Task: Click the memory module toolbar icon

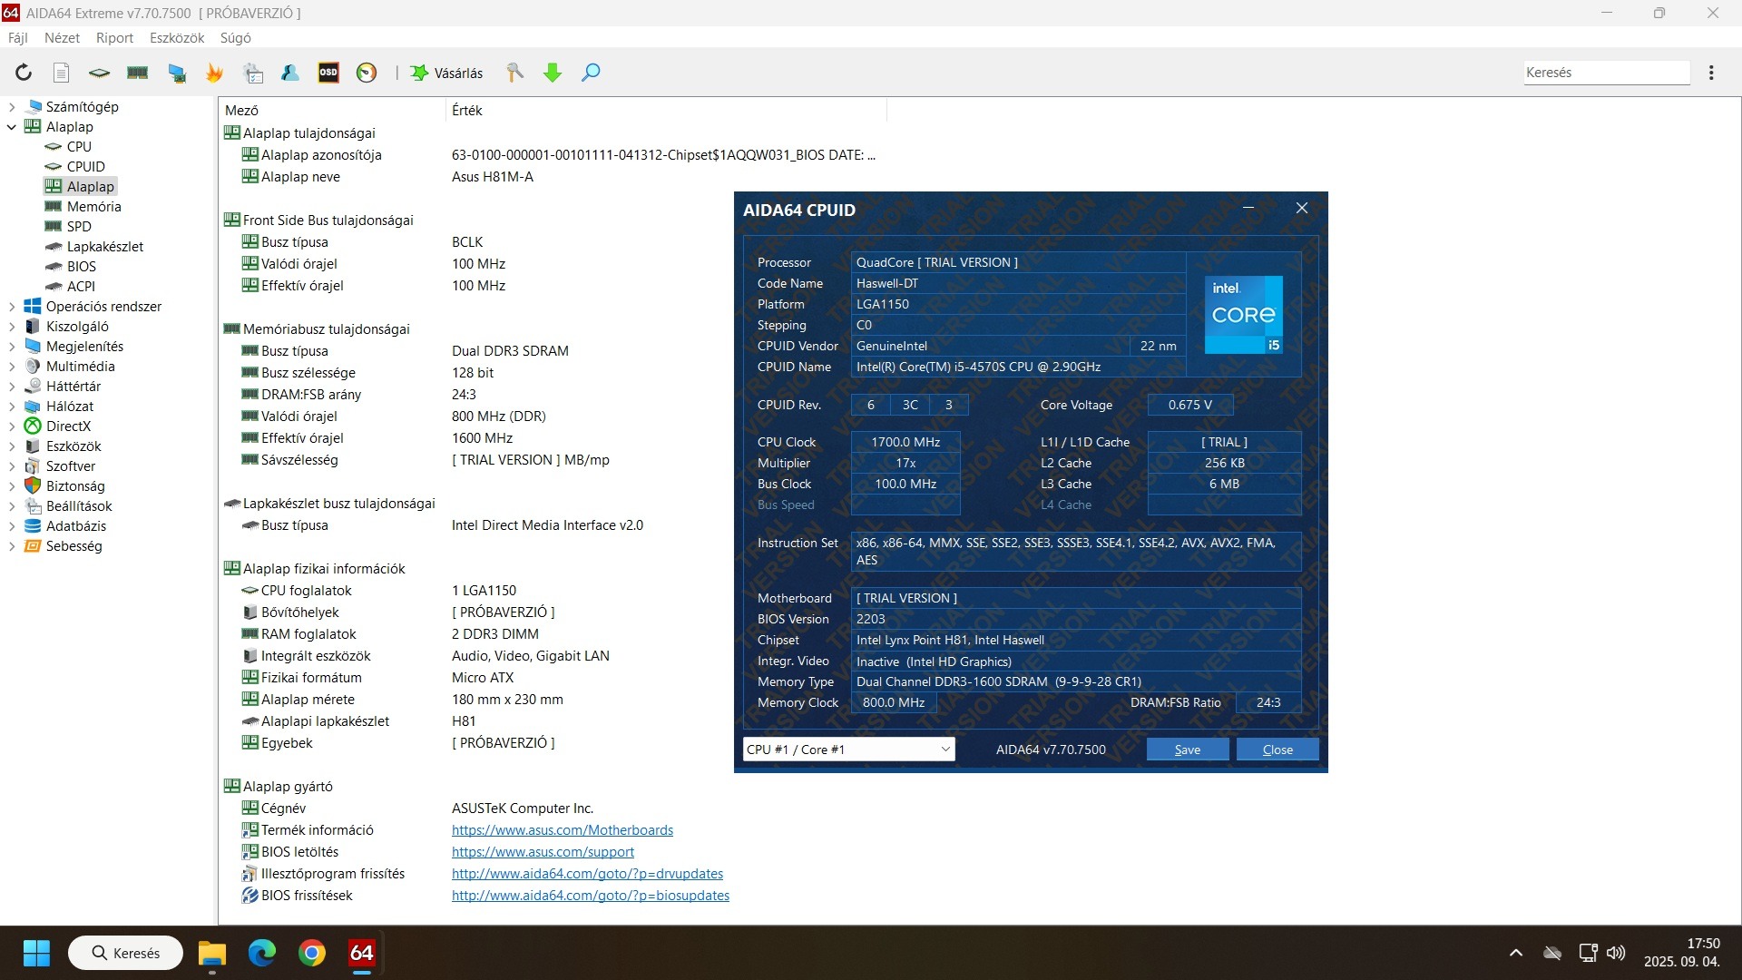Action: (x=138, y=73)
